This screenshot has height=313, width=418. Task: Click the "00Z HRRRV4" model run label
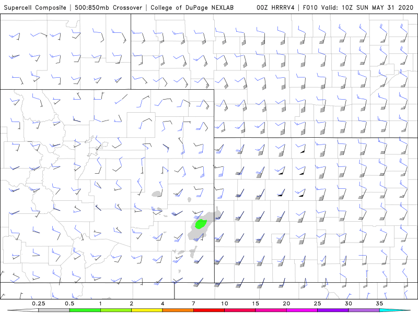[x=275, y=7]
